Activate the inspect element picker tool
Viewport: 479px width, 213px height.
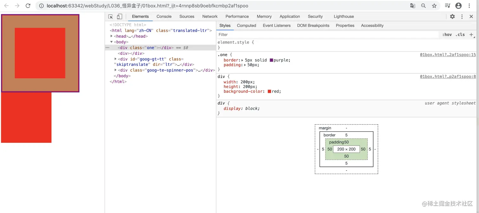pos(110,16)
